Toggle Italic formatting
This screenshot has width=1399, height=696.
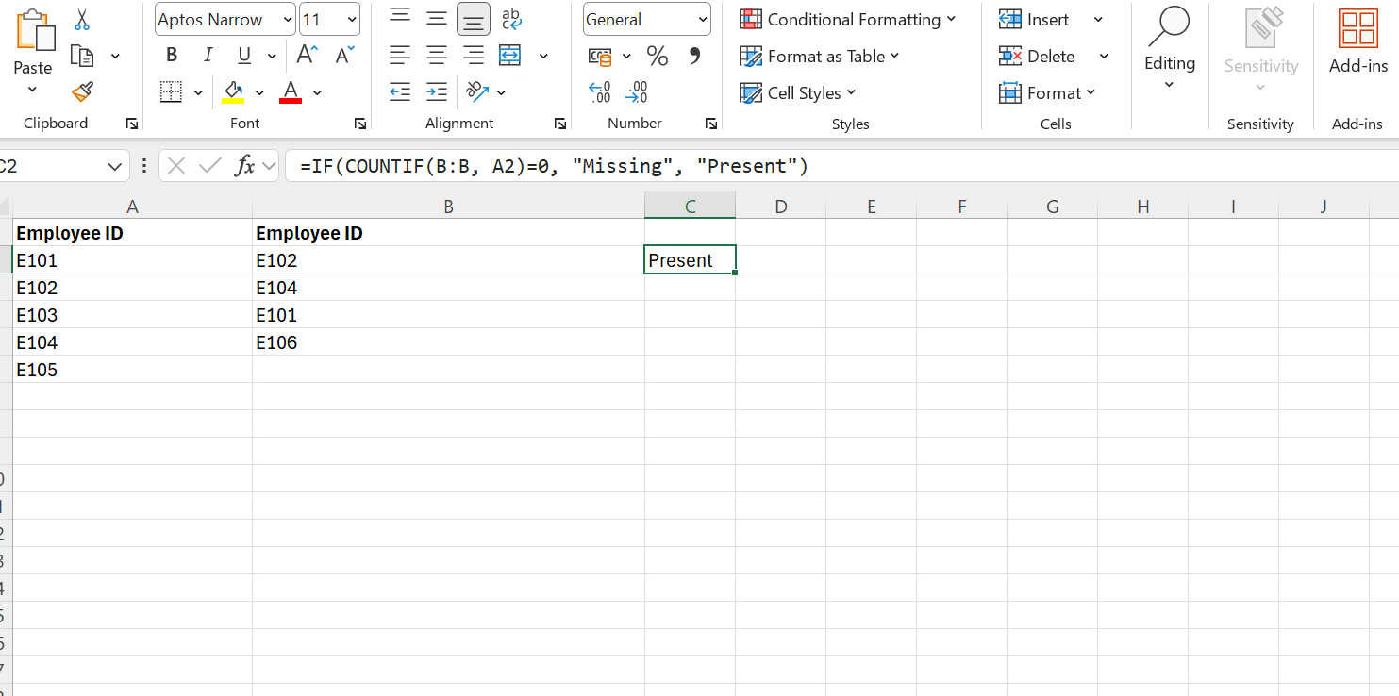[208, 56]
